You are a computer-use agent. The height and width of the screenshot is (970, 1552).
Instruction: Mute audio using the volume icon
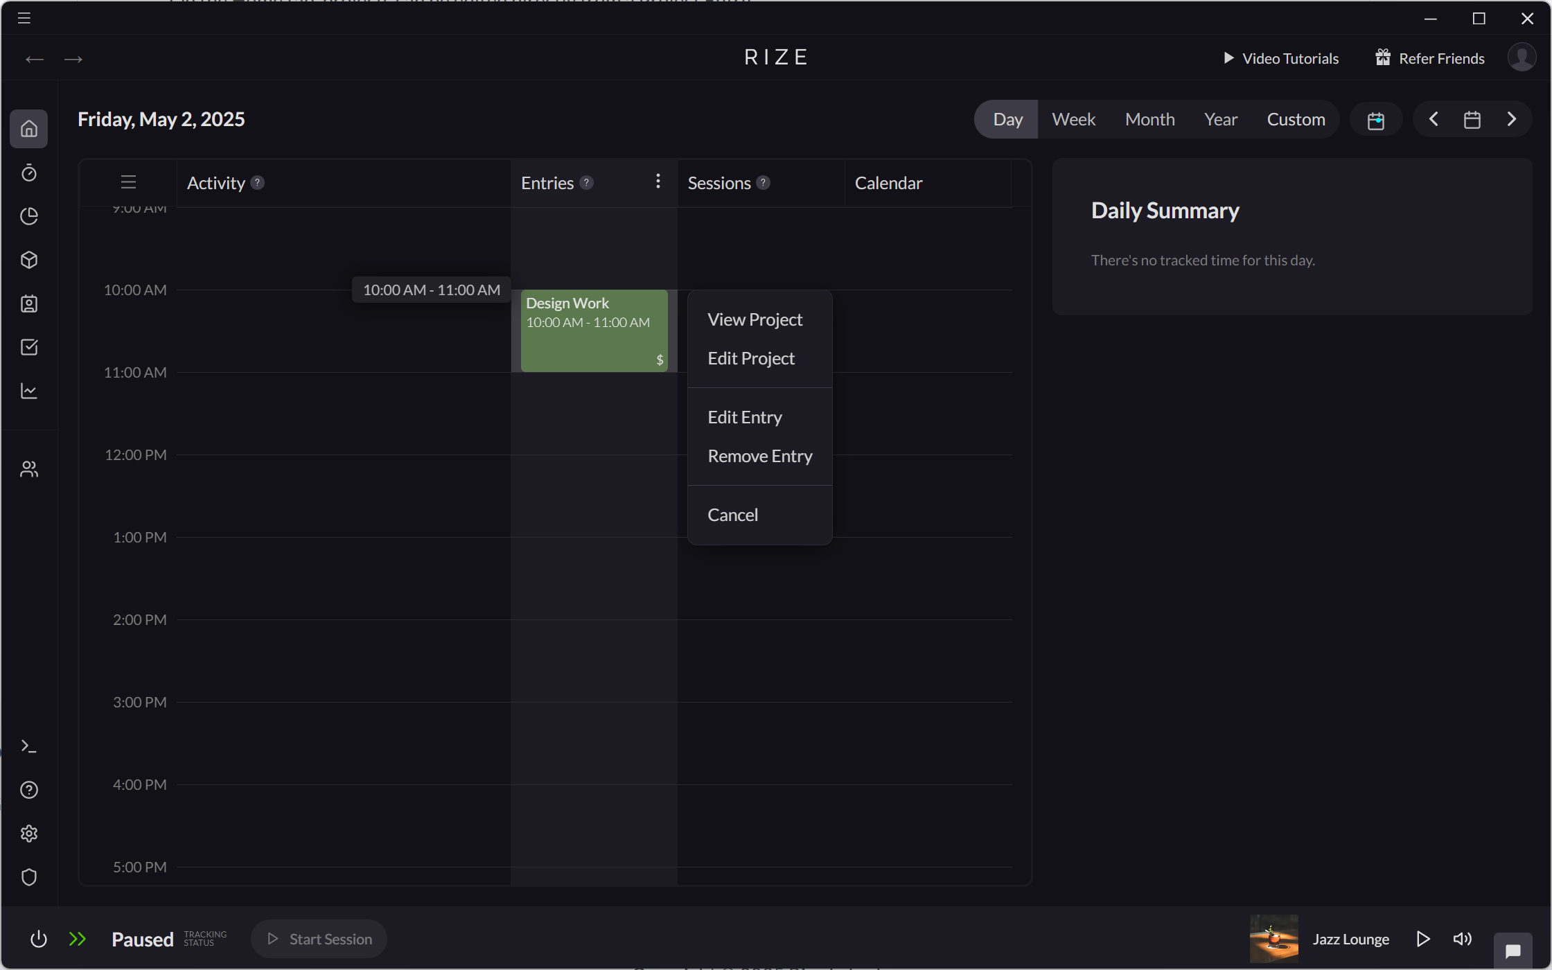coord(1462,939)
